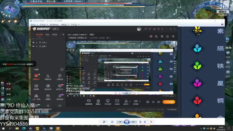The width and height of the screenshot is (233, 131).
Task: Toggle visibility of the 全屏 1 source
Action: (33, 46)
